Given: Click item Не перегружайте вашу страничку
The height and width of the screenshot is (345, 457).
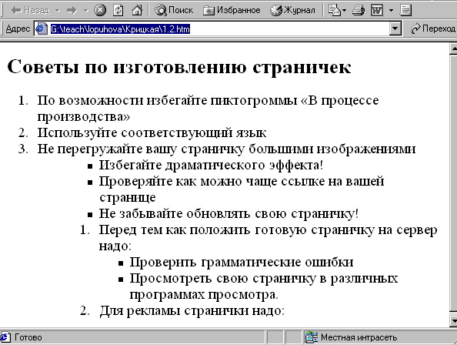Looking at the screenshot, I should click(226, 149).
